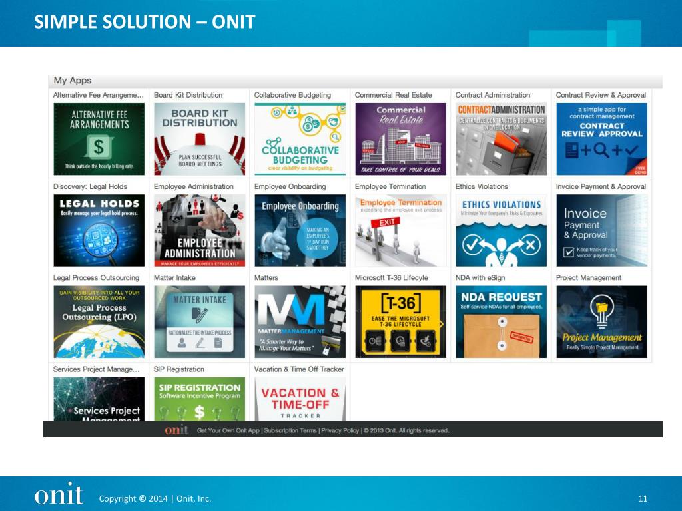The width and height of the screenshot is (682, 511).
Task: Click the 'Employee Termination' title text
Action: tap(390, 186)
